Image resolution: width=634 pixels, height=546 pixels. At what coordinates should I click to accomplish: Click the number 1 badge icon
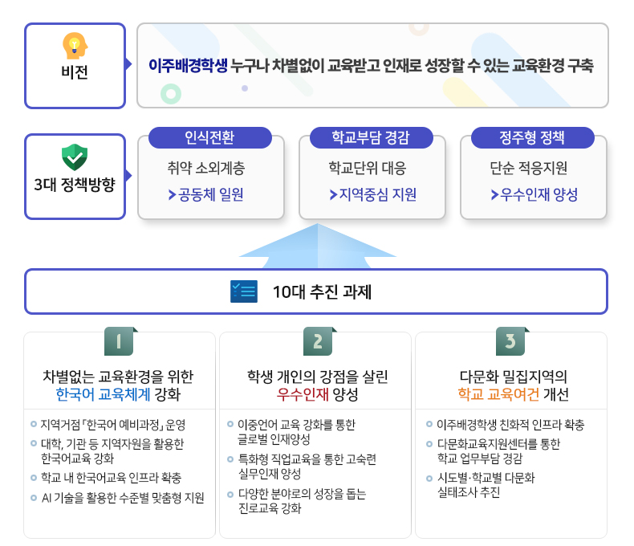tap(120, 341)
